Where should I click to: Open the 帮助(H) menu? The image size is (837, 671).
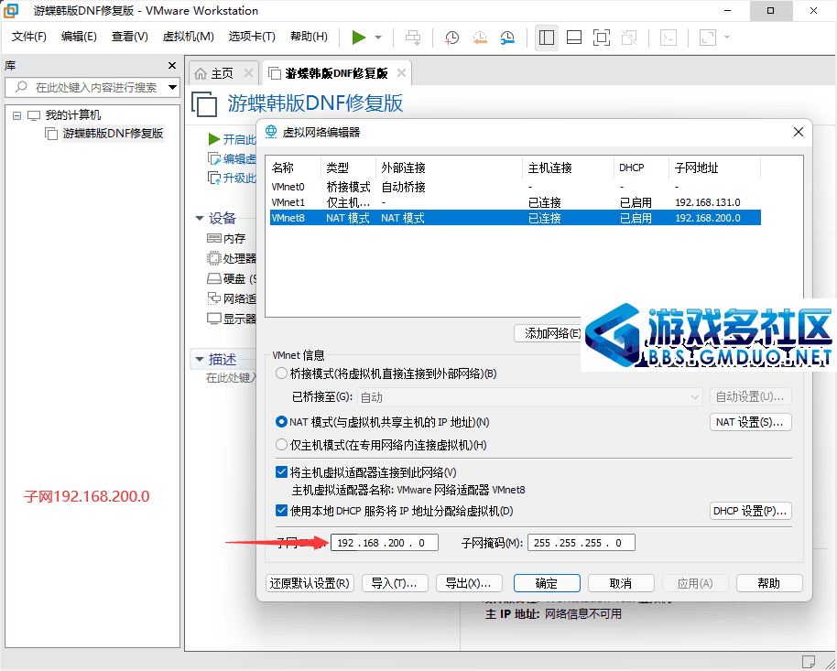tap(309, 37)
